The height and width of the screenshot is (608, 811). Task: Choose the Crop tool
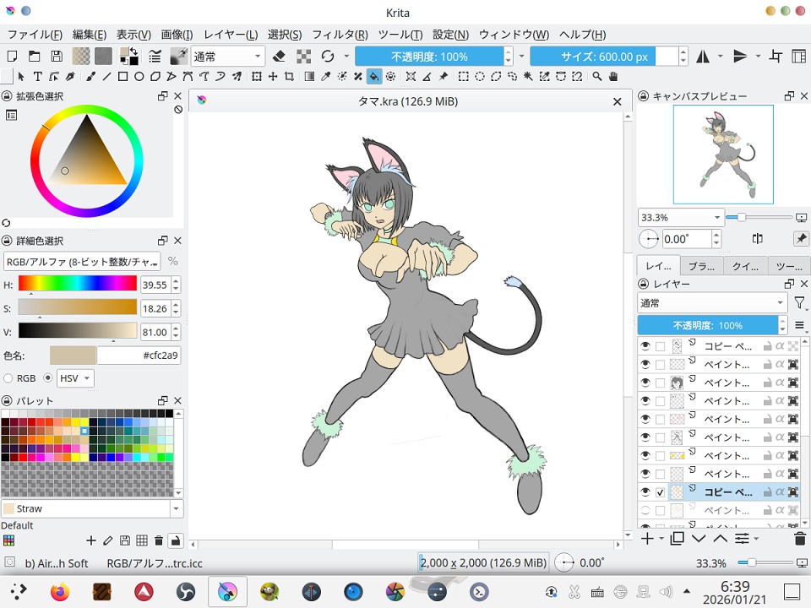point(289,77)
